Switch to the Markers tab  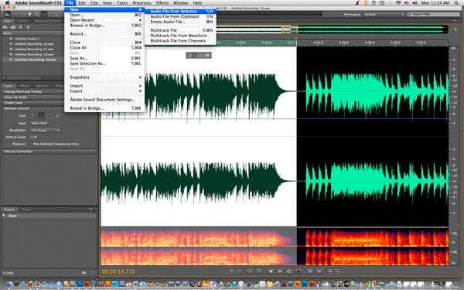tap(43, 86)
